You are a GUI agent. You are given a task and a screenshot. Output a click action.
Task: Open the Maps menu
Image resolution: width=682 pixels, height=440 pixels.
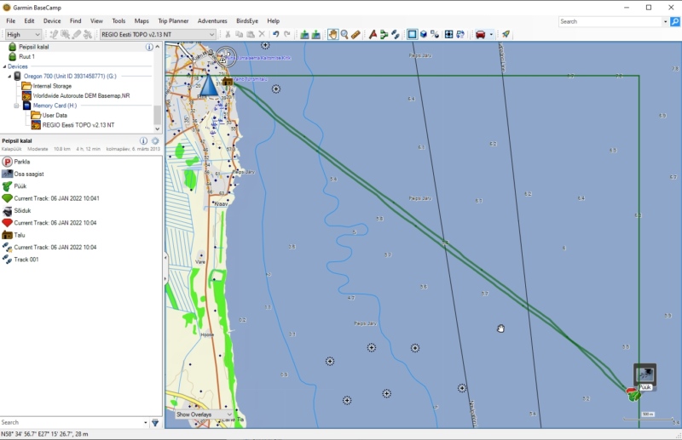142,20
